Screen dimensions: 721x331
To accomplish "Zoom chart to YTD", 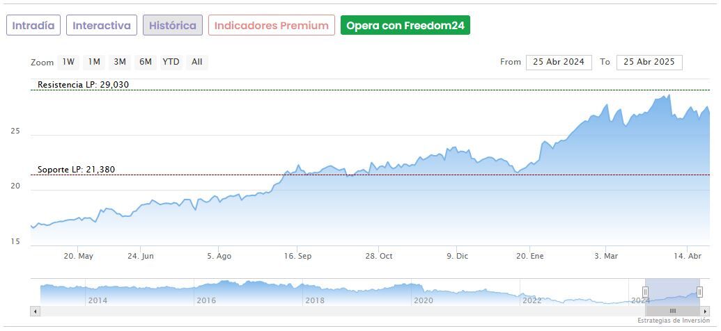I will point(171,62).
